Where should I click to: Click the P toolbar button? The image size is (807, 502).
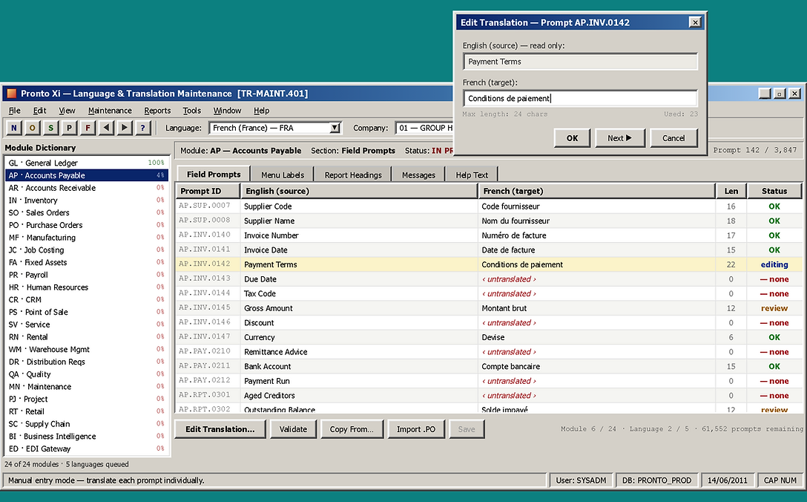pyautogui.click(x=69, y=128)
